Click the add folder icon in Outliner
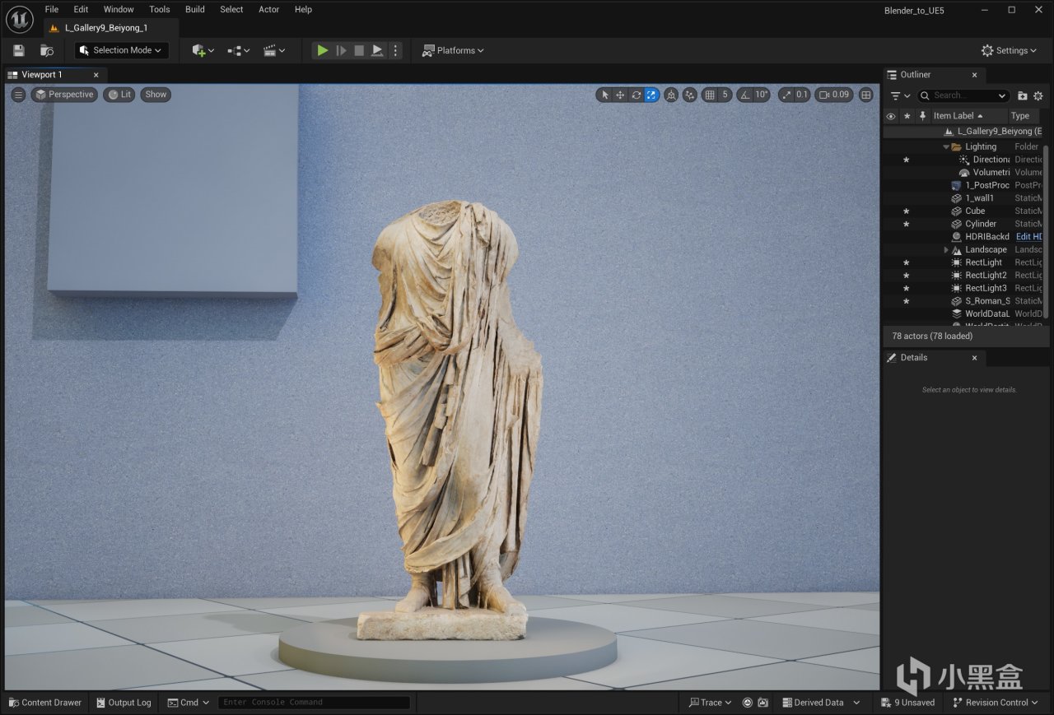This screenshot has height=715, width=1054. pyautogui.click(x=1022, y=95)
